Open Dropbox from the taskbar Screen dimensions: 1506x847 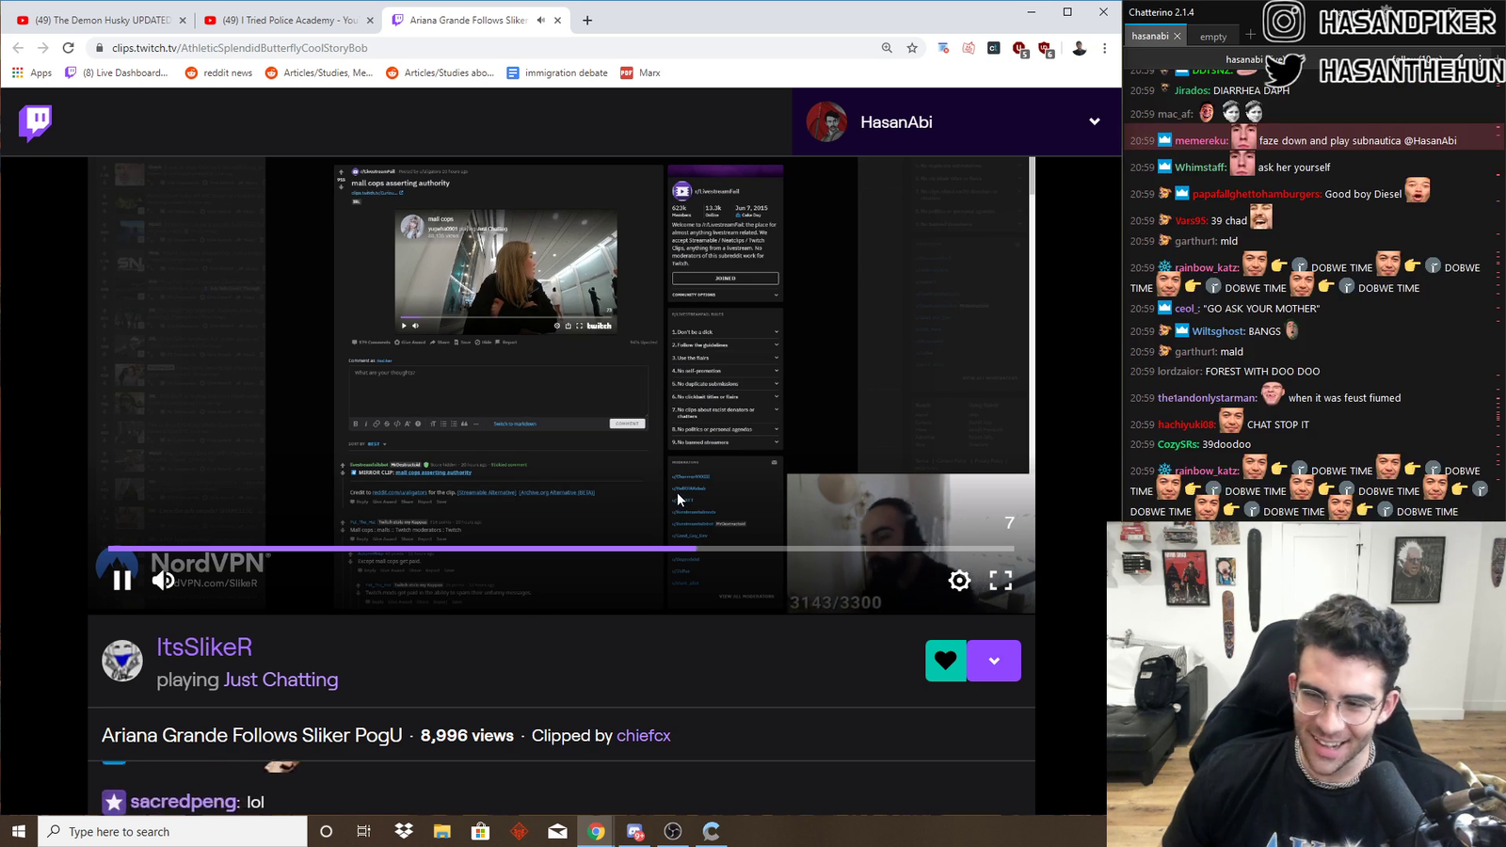(x=404, y=831)
